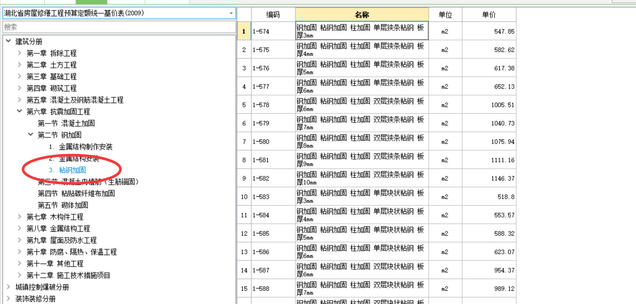Viewport: 636px width, 304px height.
Task: Click name cell 双层狭条粘钢 板厚10mm
Action: pyautogui.click(x=362, y=179)
